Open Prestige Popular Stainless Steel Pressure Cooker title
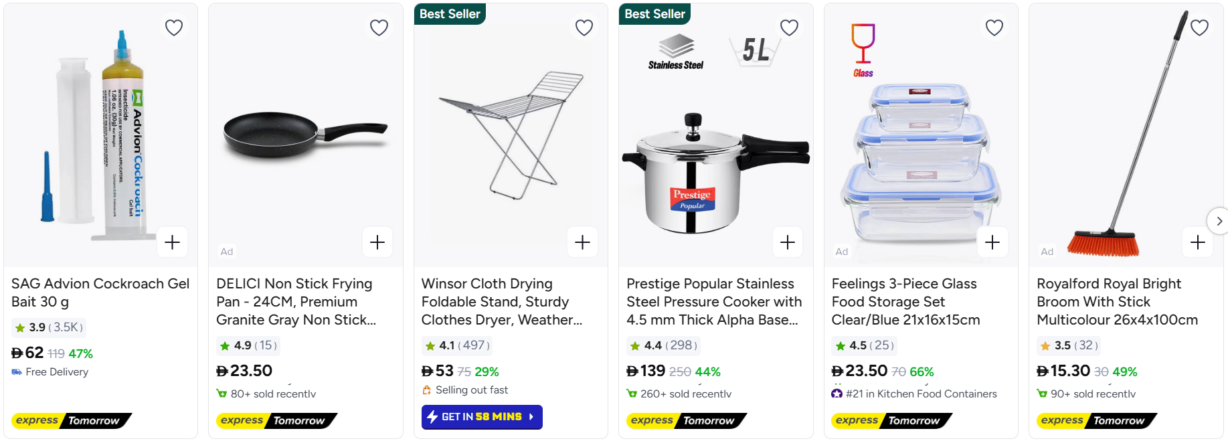Image resolution: width=1228 pixels, height=443 pixels. 713,302
